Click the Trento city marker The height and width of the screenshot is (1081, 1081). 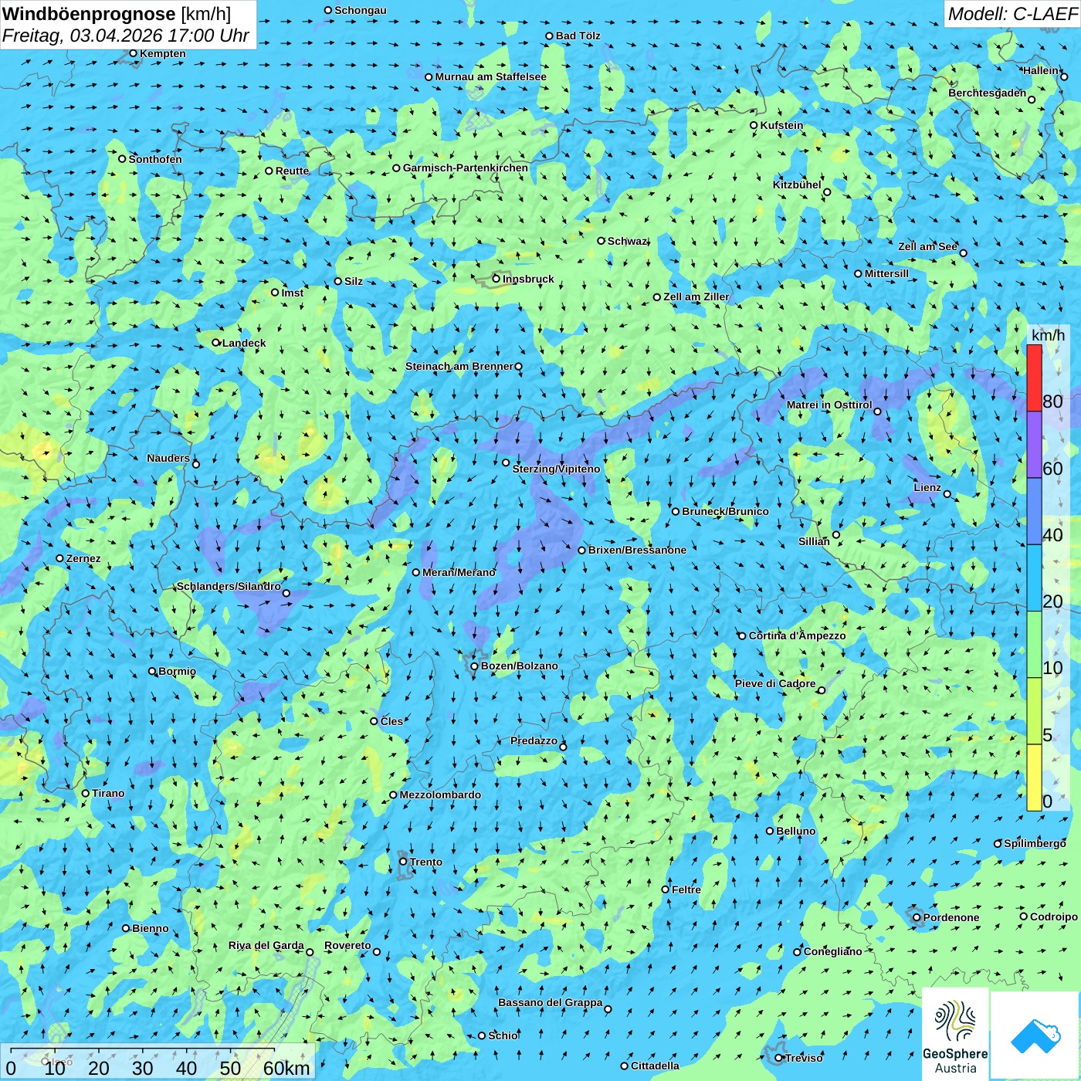403,862
